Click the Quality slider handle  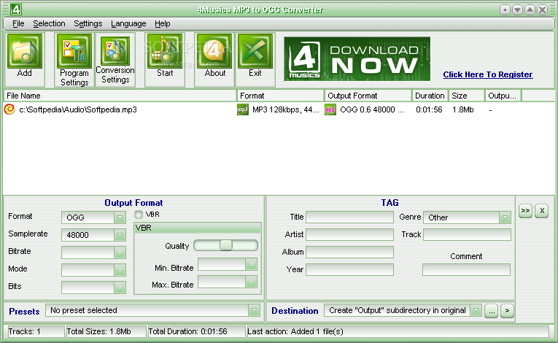tap(226, 245)
